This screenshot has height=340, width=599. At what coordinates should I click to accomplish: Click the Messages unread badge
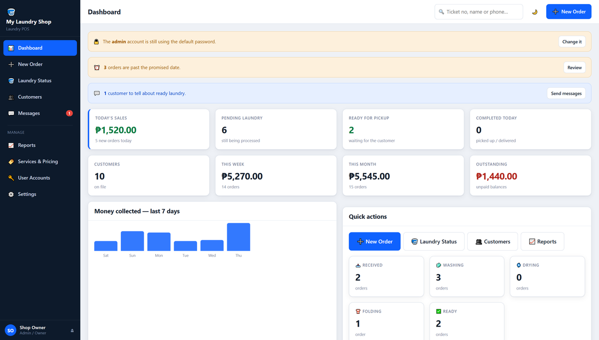click(69, 113)
